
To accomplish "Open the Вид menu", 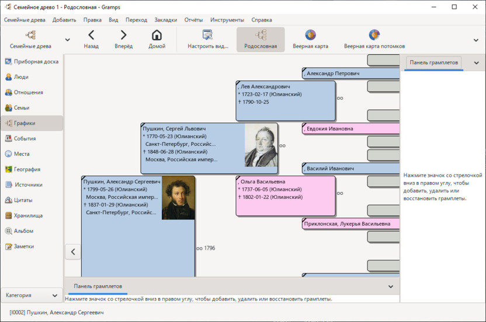I will pyautogui.click(x=113, y=20).
